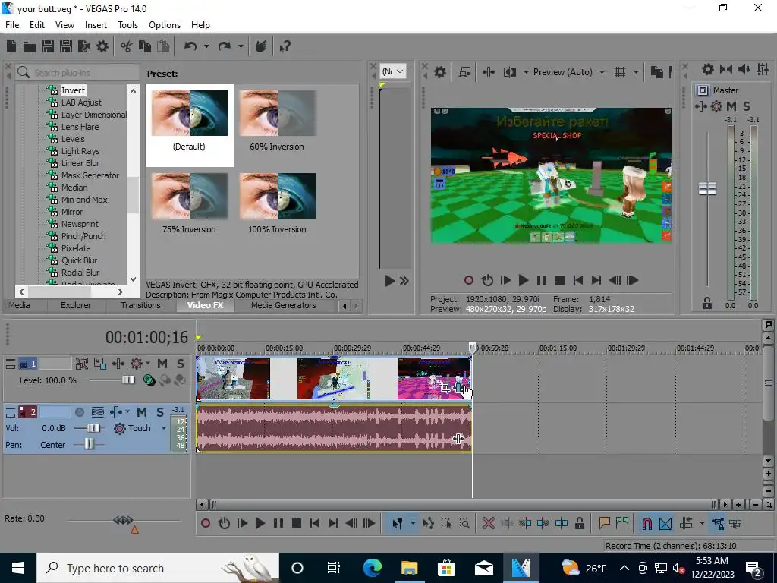Open the overlays grid dropdown arrow
This screenshot has height=583, width=777.
pyautogui.click(x=635, y=72)
